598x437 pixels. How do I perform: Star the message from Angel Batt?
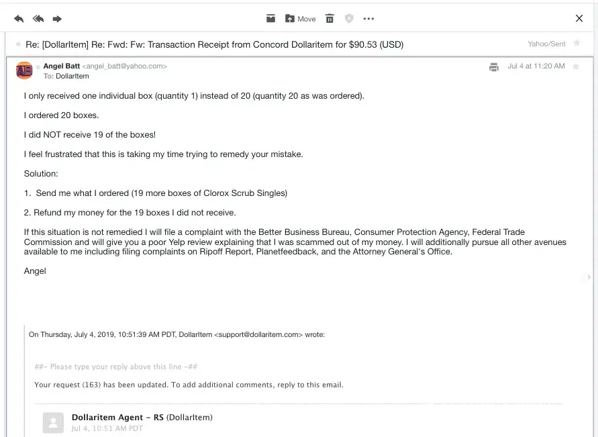point(576,66)
